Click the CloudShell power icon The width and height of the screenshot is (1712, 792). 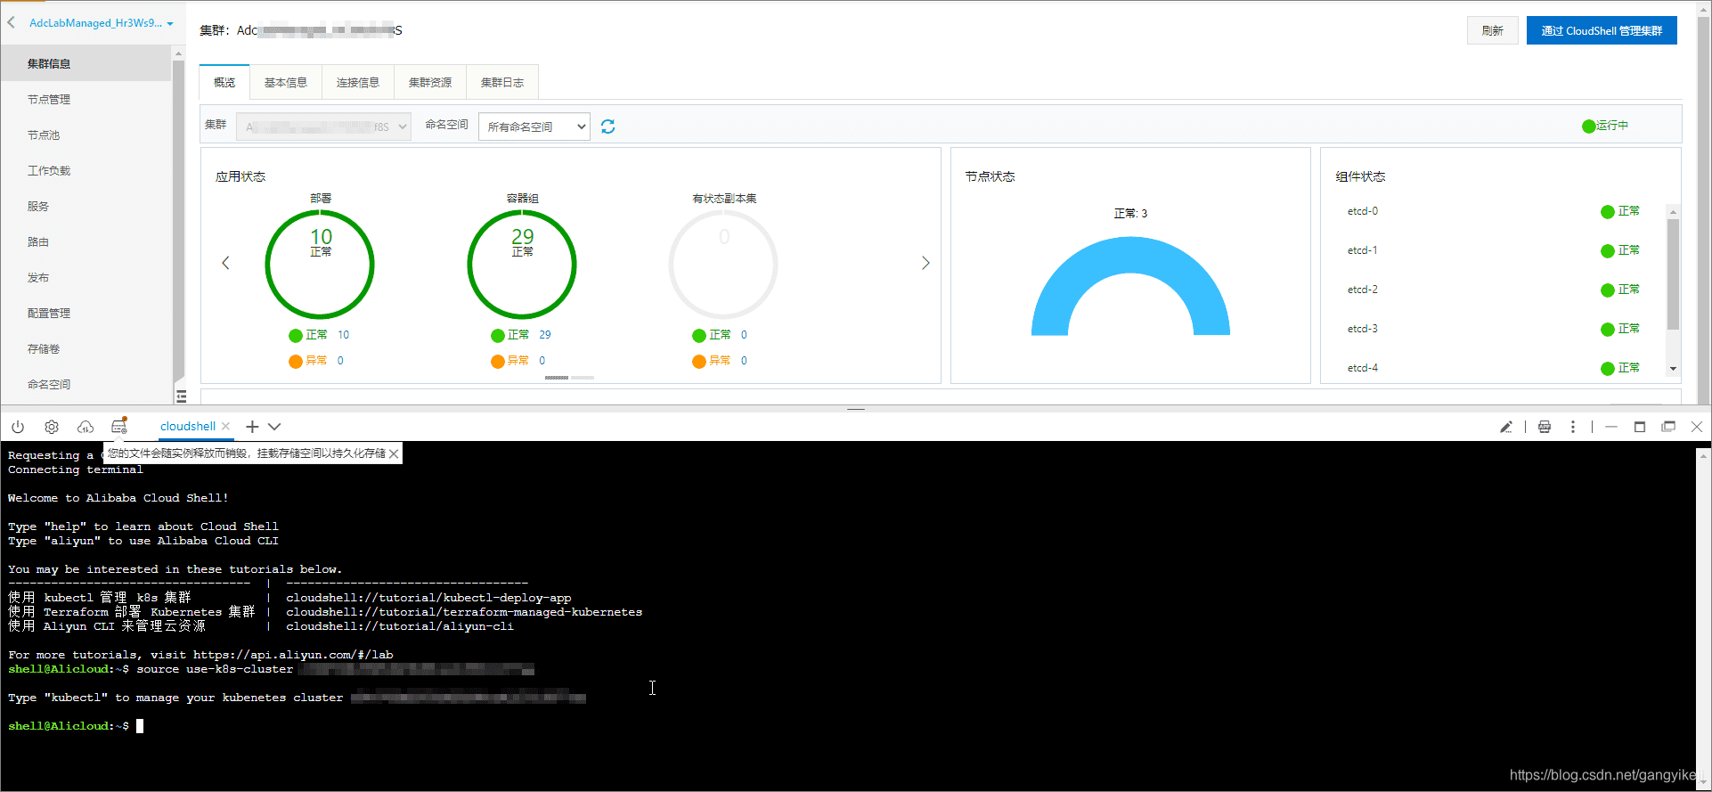click(18, 427)
